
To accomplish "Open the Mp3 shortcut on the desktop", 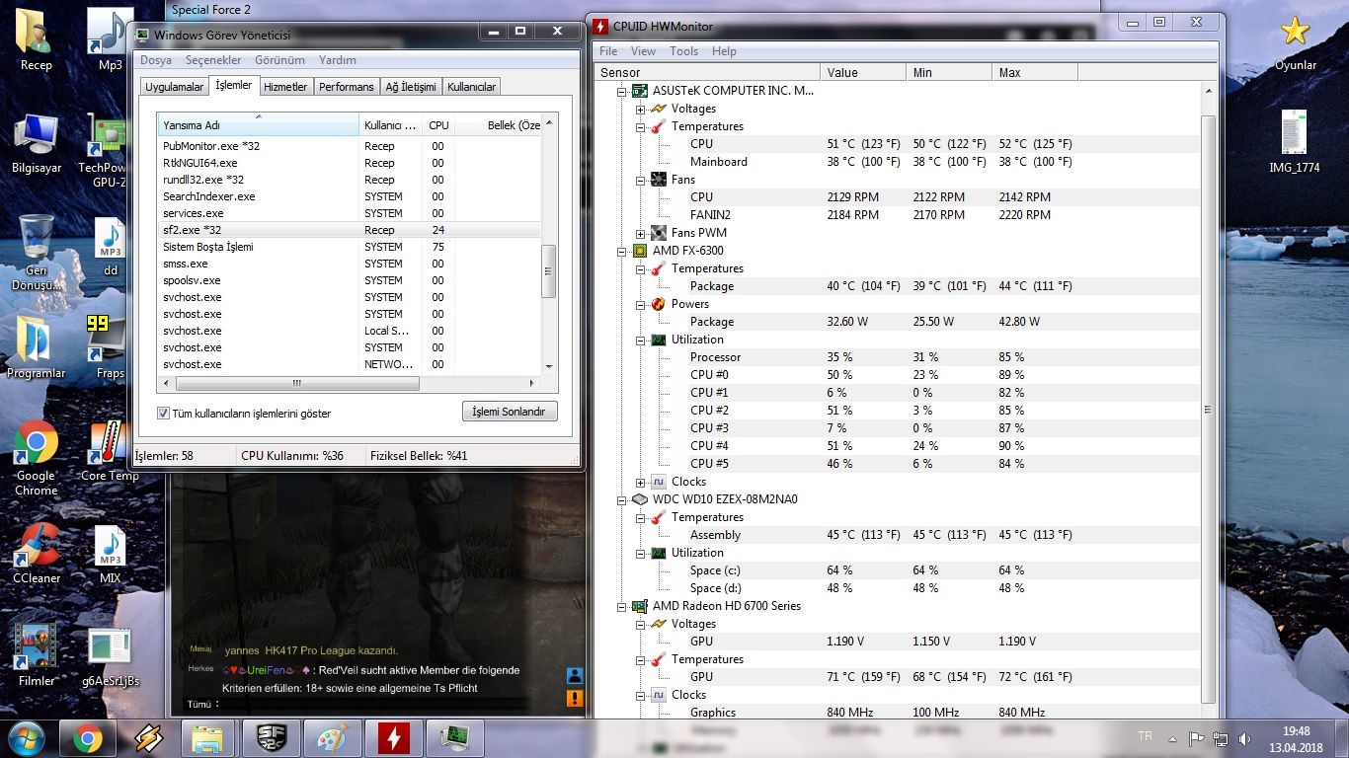I will click(x=110, y=39).
